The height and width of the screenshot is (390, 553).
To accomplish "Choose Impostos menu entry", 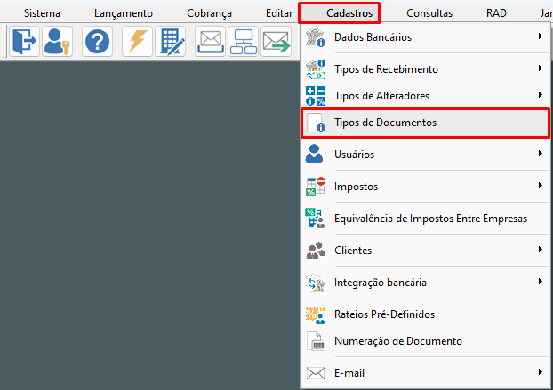I will click(425, 187).
